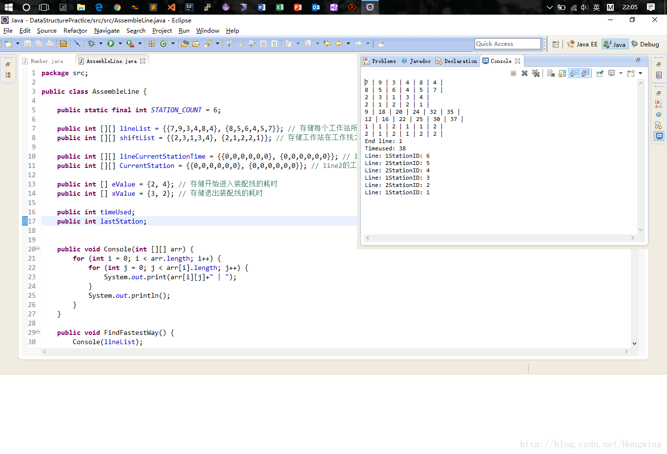Click the Open Perspective icon
Screen dimensions: 667x454
(556, 44)
